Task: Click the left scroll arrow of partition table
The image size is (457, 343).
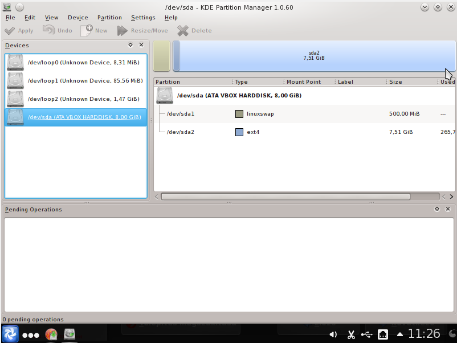Action: click(157, 197)
